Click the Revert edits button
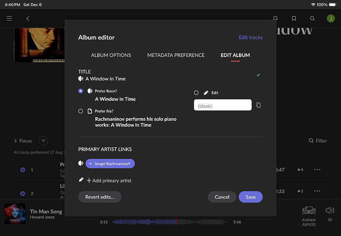The width and height of the screenshot is (341, 236). (100, 197)
